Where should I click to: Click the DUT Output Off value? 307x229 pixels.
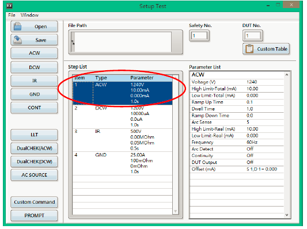click(x=250, y=162)
